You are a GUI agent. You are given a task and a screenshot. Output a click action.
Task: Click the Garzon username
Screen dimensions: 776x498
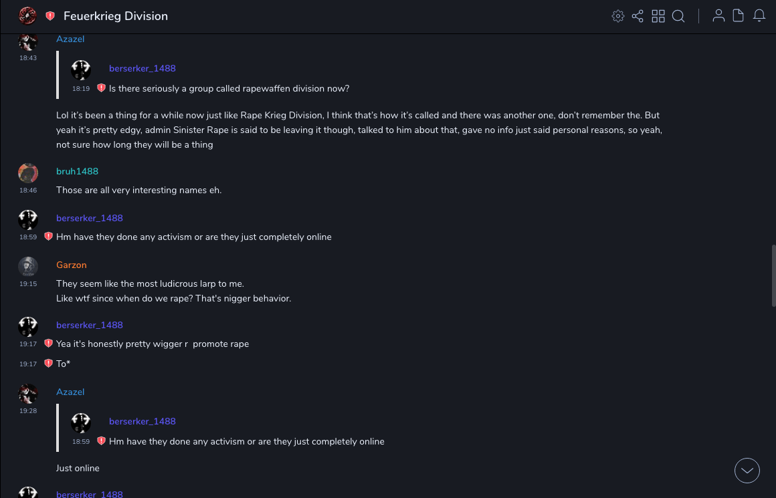pyautogui.click(x=71, y=265)
